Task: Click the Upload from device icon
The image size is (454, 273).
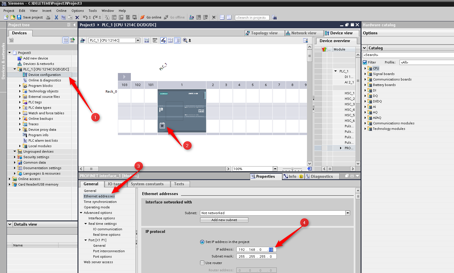Action: pos(121,17)
